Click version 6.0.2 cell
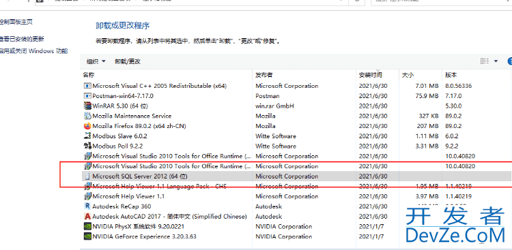The image size is (512, 250). click(x=452, y=136)
